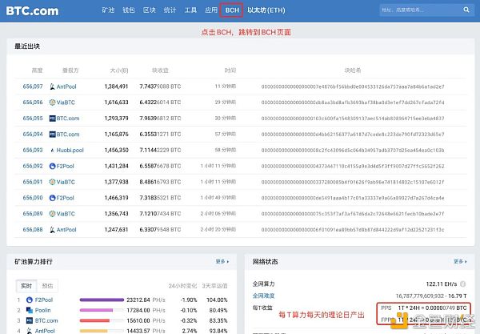The width and height of the screenshot is (480, 334).
Task: Open Poolin link in pool ranking
Action: coord(43,311)
